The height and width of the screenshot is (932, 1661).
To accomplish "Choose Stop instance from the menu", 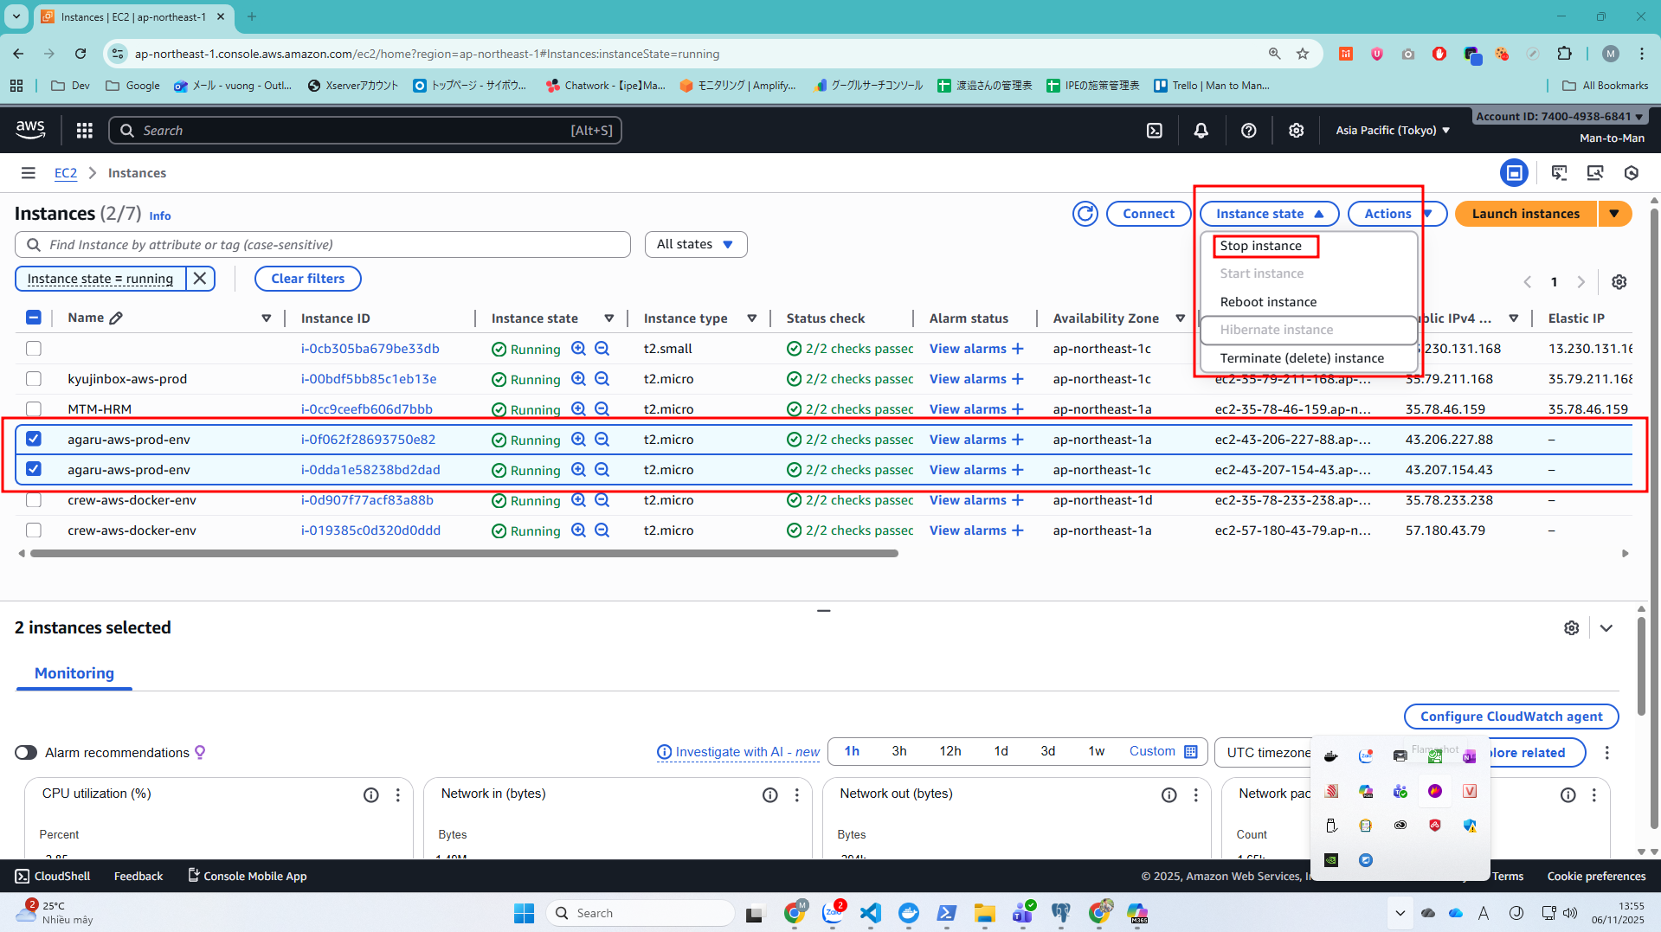I will [1260, 247].
